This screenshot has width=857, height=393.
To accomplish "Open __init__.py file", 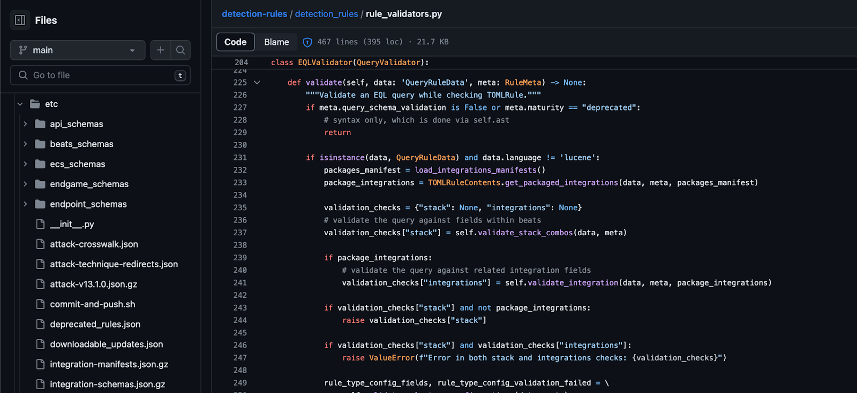I will point(72,224).
